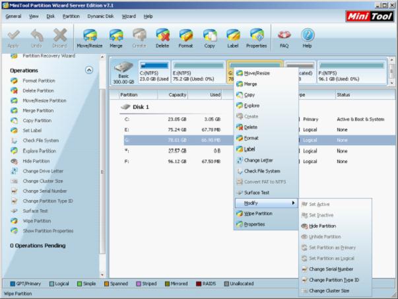Open the Partition menu
This screenshot has height=299, width=398.
[x=71, y=17]
